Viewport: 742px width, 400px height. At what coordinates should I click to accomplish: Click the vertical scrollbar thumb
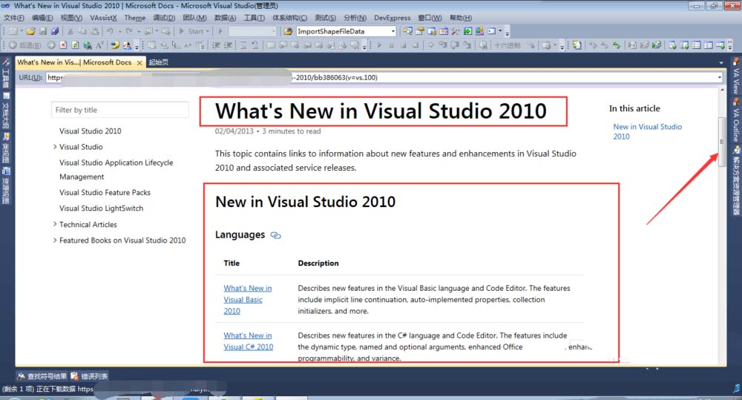click(722, 142)
